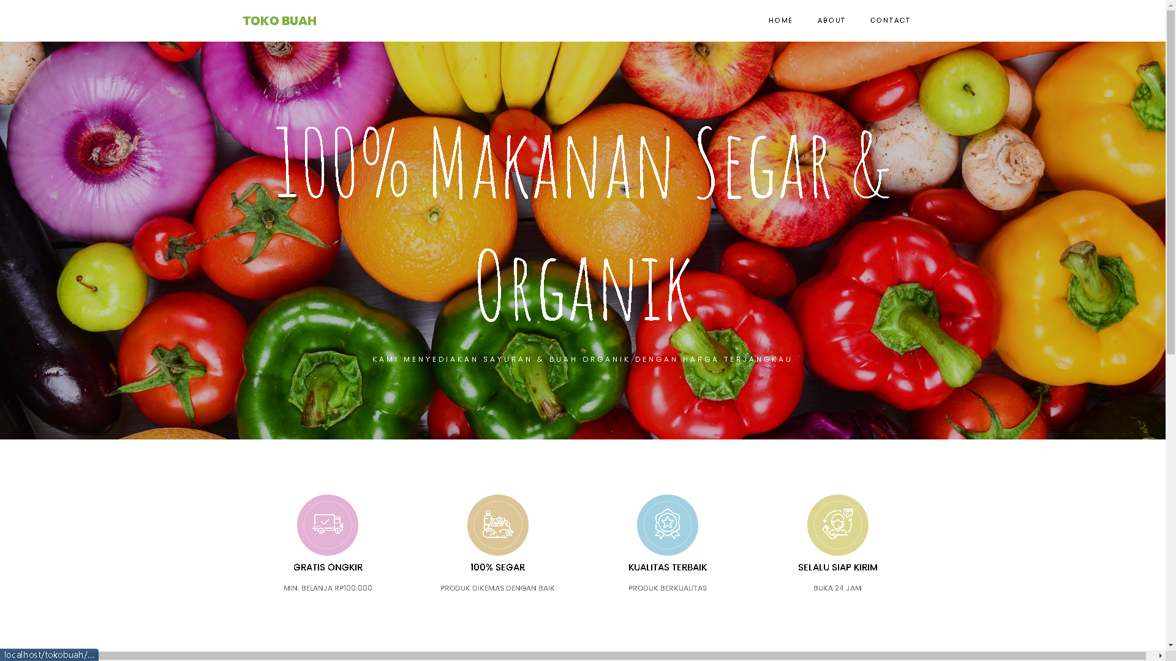
Task: Click the 100% Segar heading
Action: [x=498, y=567]
